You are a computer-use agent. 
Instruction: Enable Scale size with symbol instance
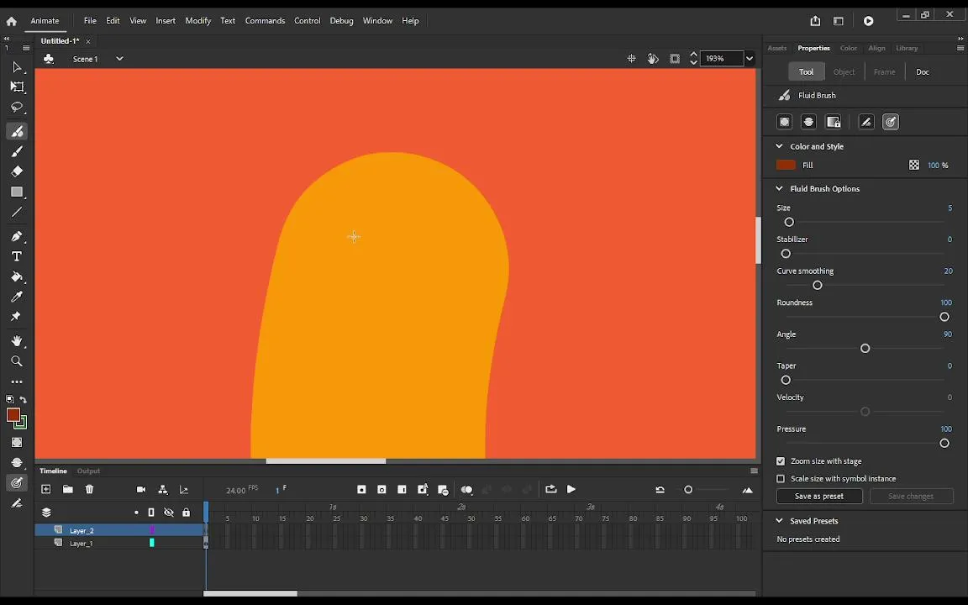coord(781,478)
